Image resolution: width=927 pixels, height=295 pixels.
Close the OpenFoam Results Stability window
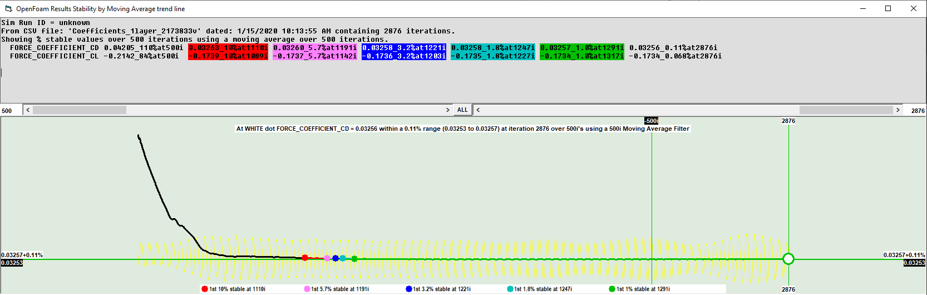coord(914,8)
